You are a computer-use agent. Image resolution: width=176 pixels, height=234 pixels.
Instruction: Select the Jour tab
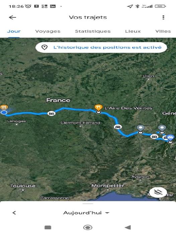(x=14, y=31)
